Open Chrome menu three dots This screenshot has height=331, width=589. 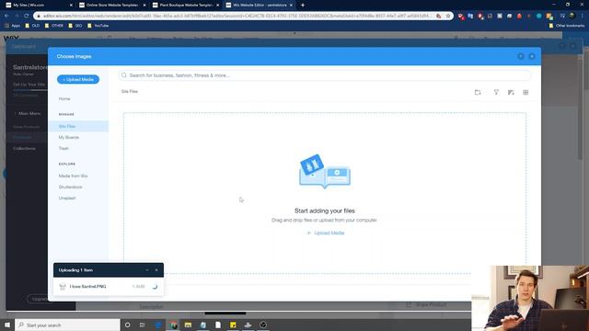tap(583, 16)
